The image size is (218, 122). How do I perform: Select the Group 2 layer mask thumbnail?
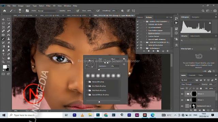(x=194, y=94)
